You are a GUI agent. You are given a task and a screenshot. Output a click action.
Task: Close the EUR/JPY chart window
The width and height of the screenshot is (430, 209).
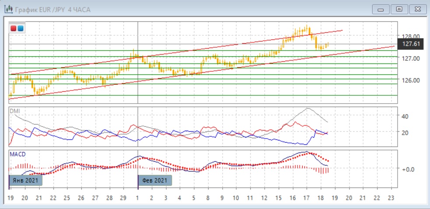pos(418,10)
